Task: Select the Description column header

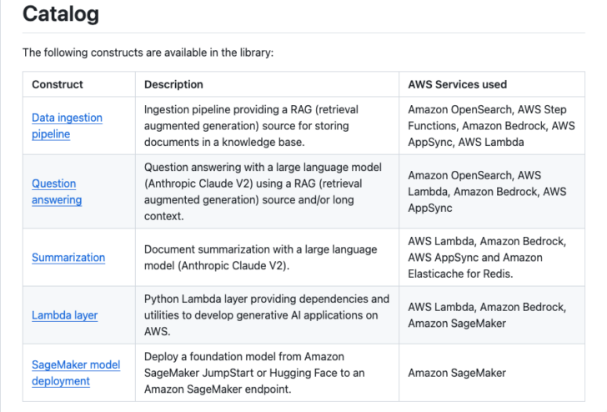Action: click(x=173, y=84)
